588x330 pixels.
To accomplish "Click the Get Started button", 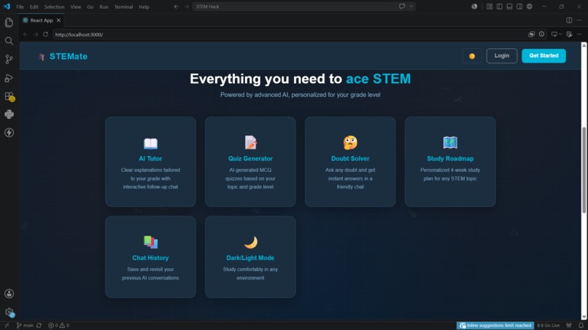I will (x=543, y=56).
